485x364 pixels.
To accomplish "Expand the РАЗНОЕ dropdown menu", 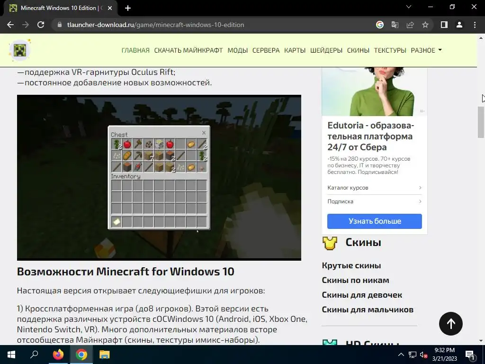I will 426,50.
